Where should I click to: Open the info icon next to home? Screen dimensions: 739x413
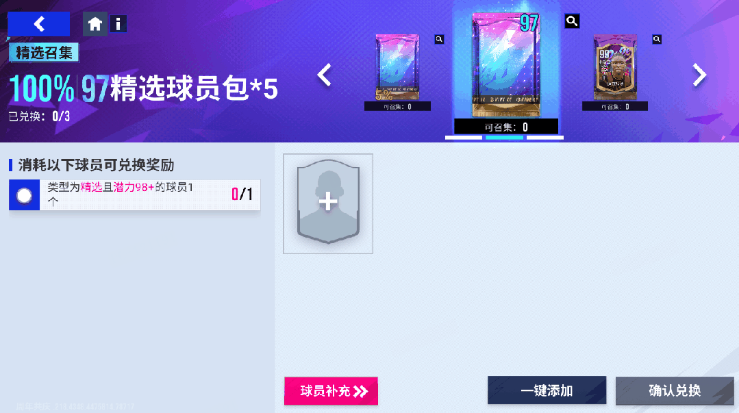[118, 23]
